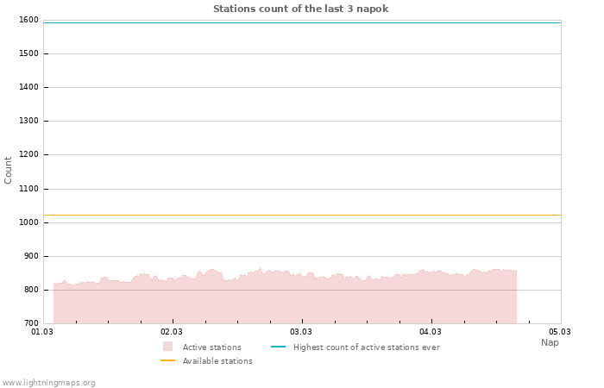Click the 700 y-axis value
This screenshot has width=604, height=388.
pos(30,323)
